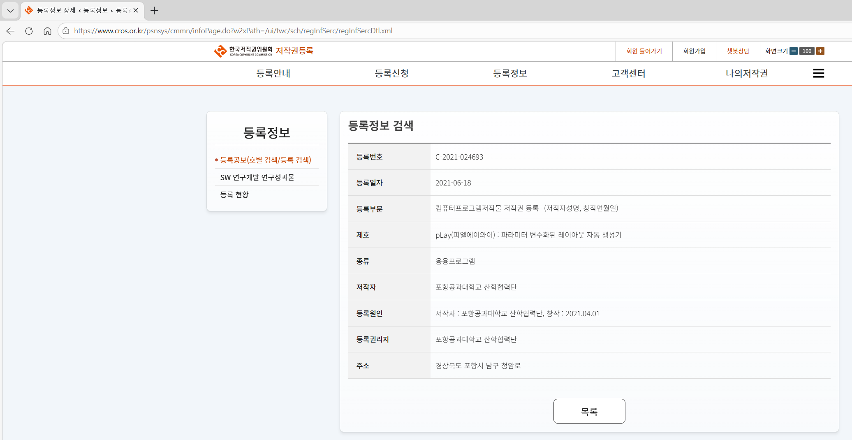This screenshot has height=440, width=852.
Task: Click the Korea Copyright Commission logo
Action: tap(243, 51)
